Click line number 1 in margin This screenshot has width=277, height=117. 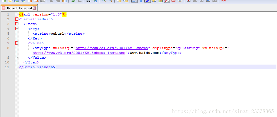8,14
